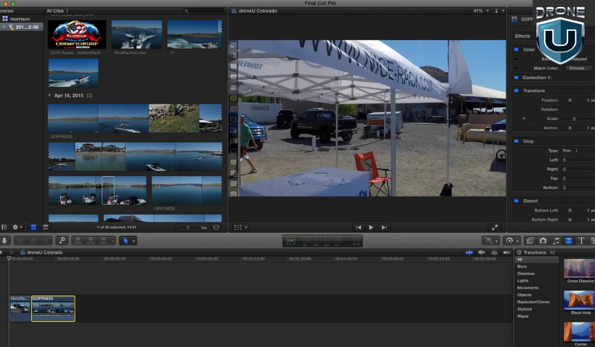Screen dimensions: 595x347
Task: Collapse the Apr 18, 2015 group
Action: (x=50, y=95)
